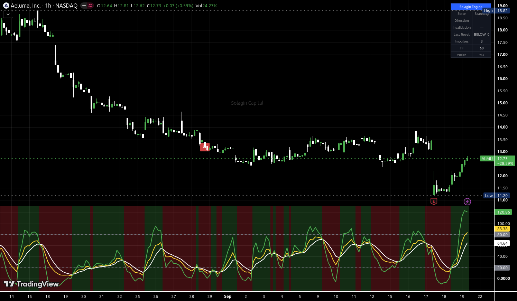Image resolution: width=517 pixels, height=301 pixels.
Task: Click the white 64.64 indicator value label
Action: (x=502, y=243)
